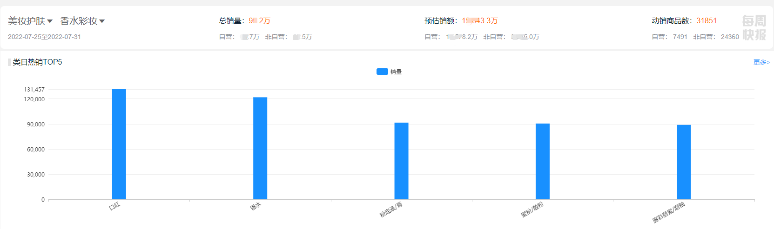Image resolution: width=774 pixels, height=229 pixels.
Task: Click the 动销商品数 value 31851
Action: [706, 21]
